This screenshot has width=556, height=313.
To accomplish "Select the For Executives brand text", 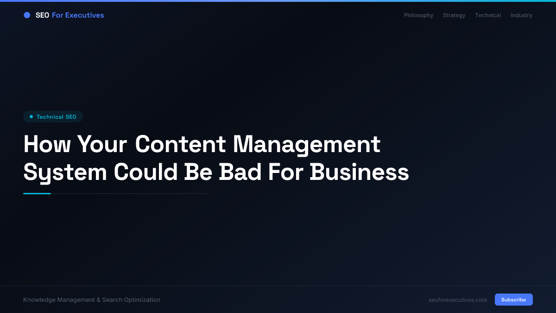I will tap(77, 15).
